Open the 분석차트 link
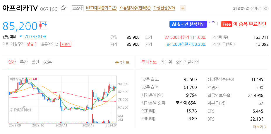The width and height of the screenshot is (271, 134). (x=122, y=62)
